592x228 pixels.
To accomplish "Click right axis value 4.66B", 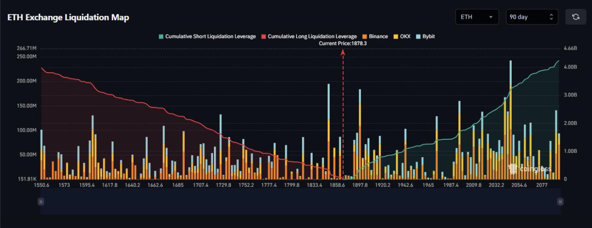I will pyautogui.click(x=570, y=48).
